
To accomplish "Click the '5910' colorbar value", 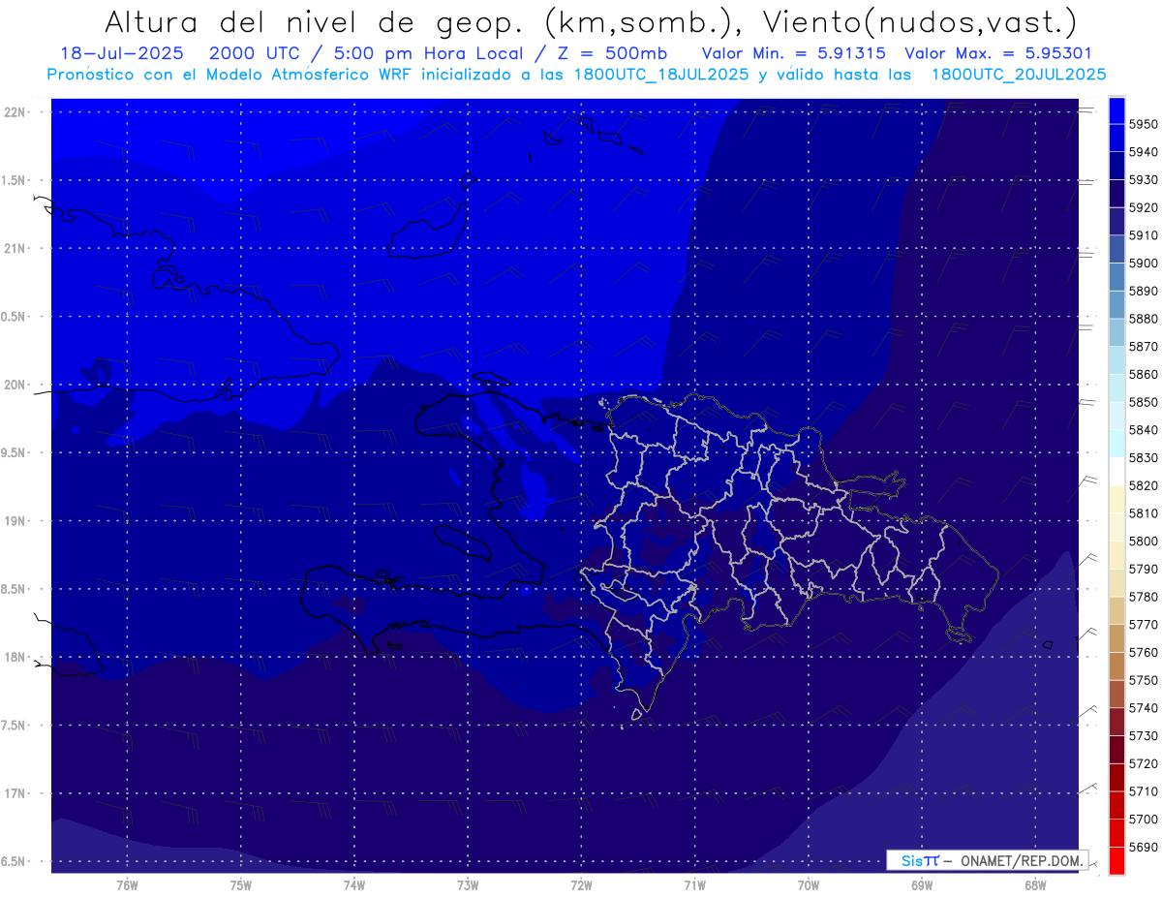I will (x=1144, y=235).
